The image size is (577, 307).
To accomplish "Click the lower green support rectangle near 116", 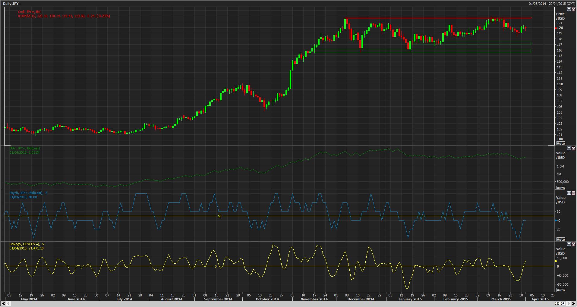I will click(x=422, y=51).
